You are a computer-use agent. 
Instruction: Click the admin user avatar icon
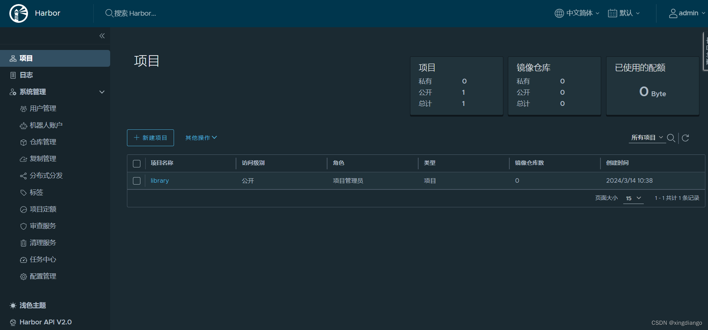click(673, 13)
